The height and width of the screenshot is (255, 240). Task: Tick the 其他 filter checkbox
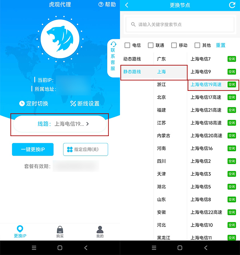tap(198, 45)
